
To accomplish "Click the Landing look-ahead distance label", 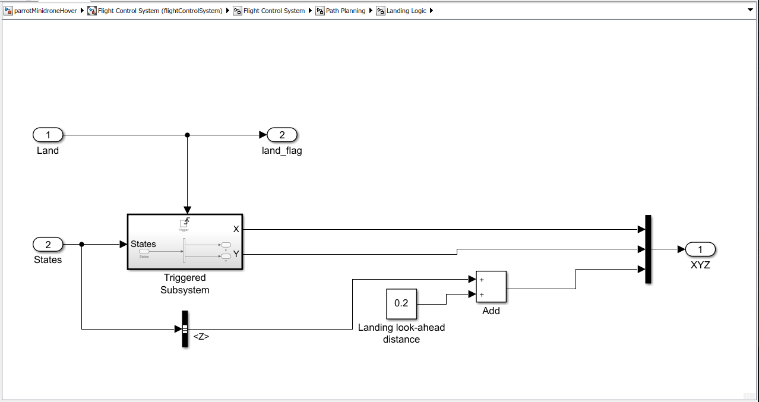I will coord(401,334).
